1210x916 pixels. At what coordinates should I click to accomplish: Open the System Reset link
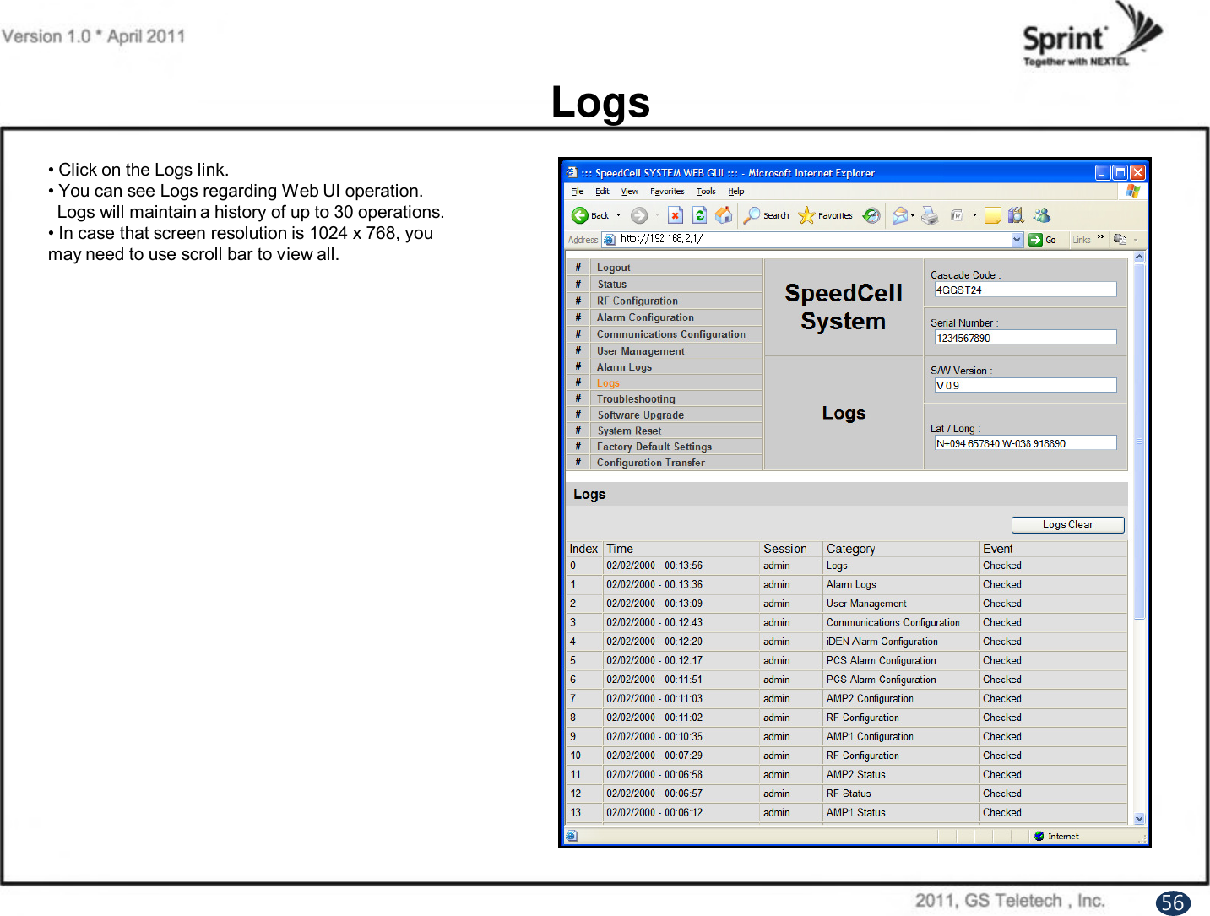(x=629, y=431)
